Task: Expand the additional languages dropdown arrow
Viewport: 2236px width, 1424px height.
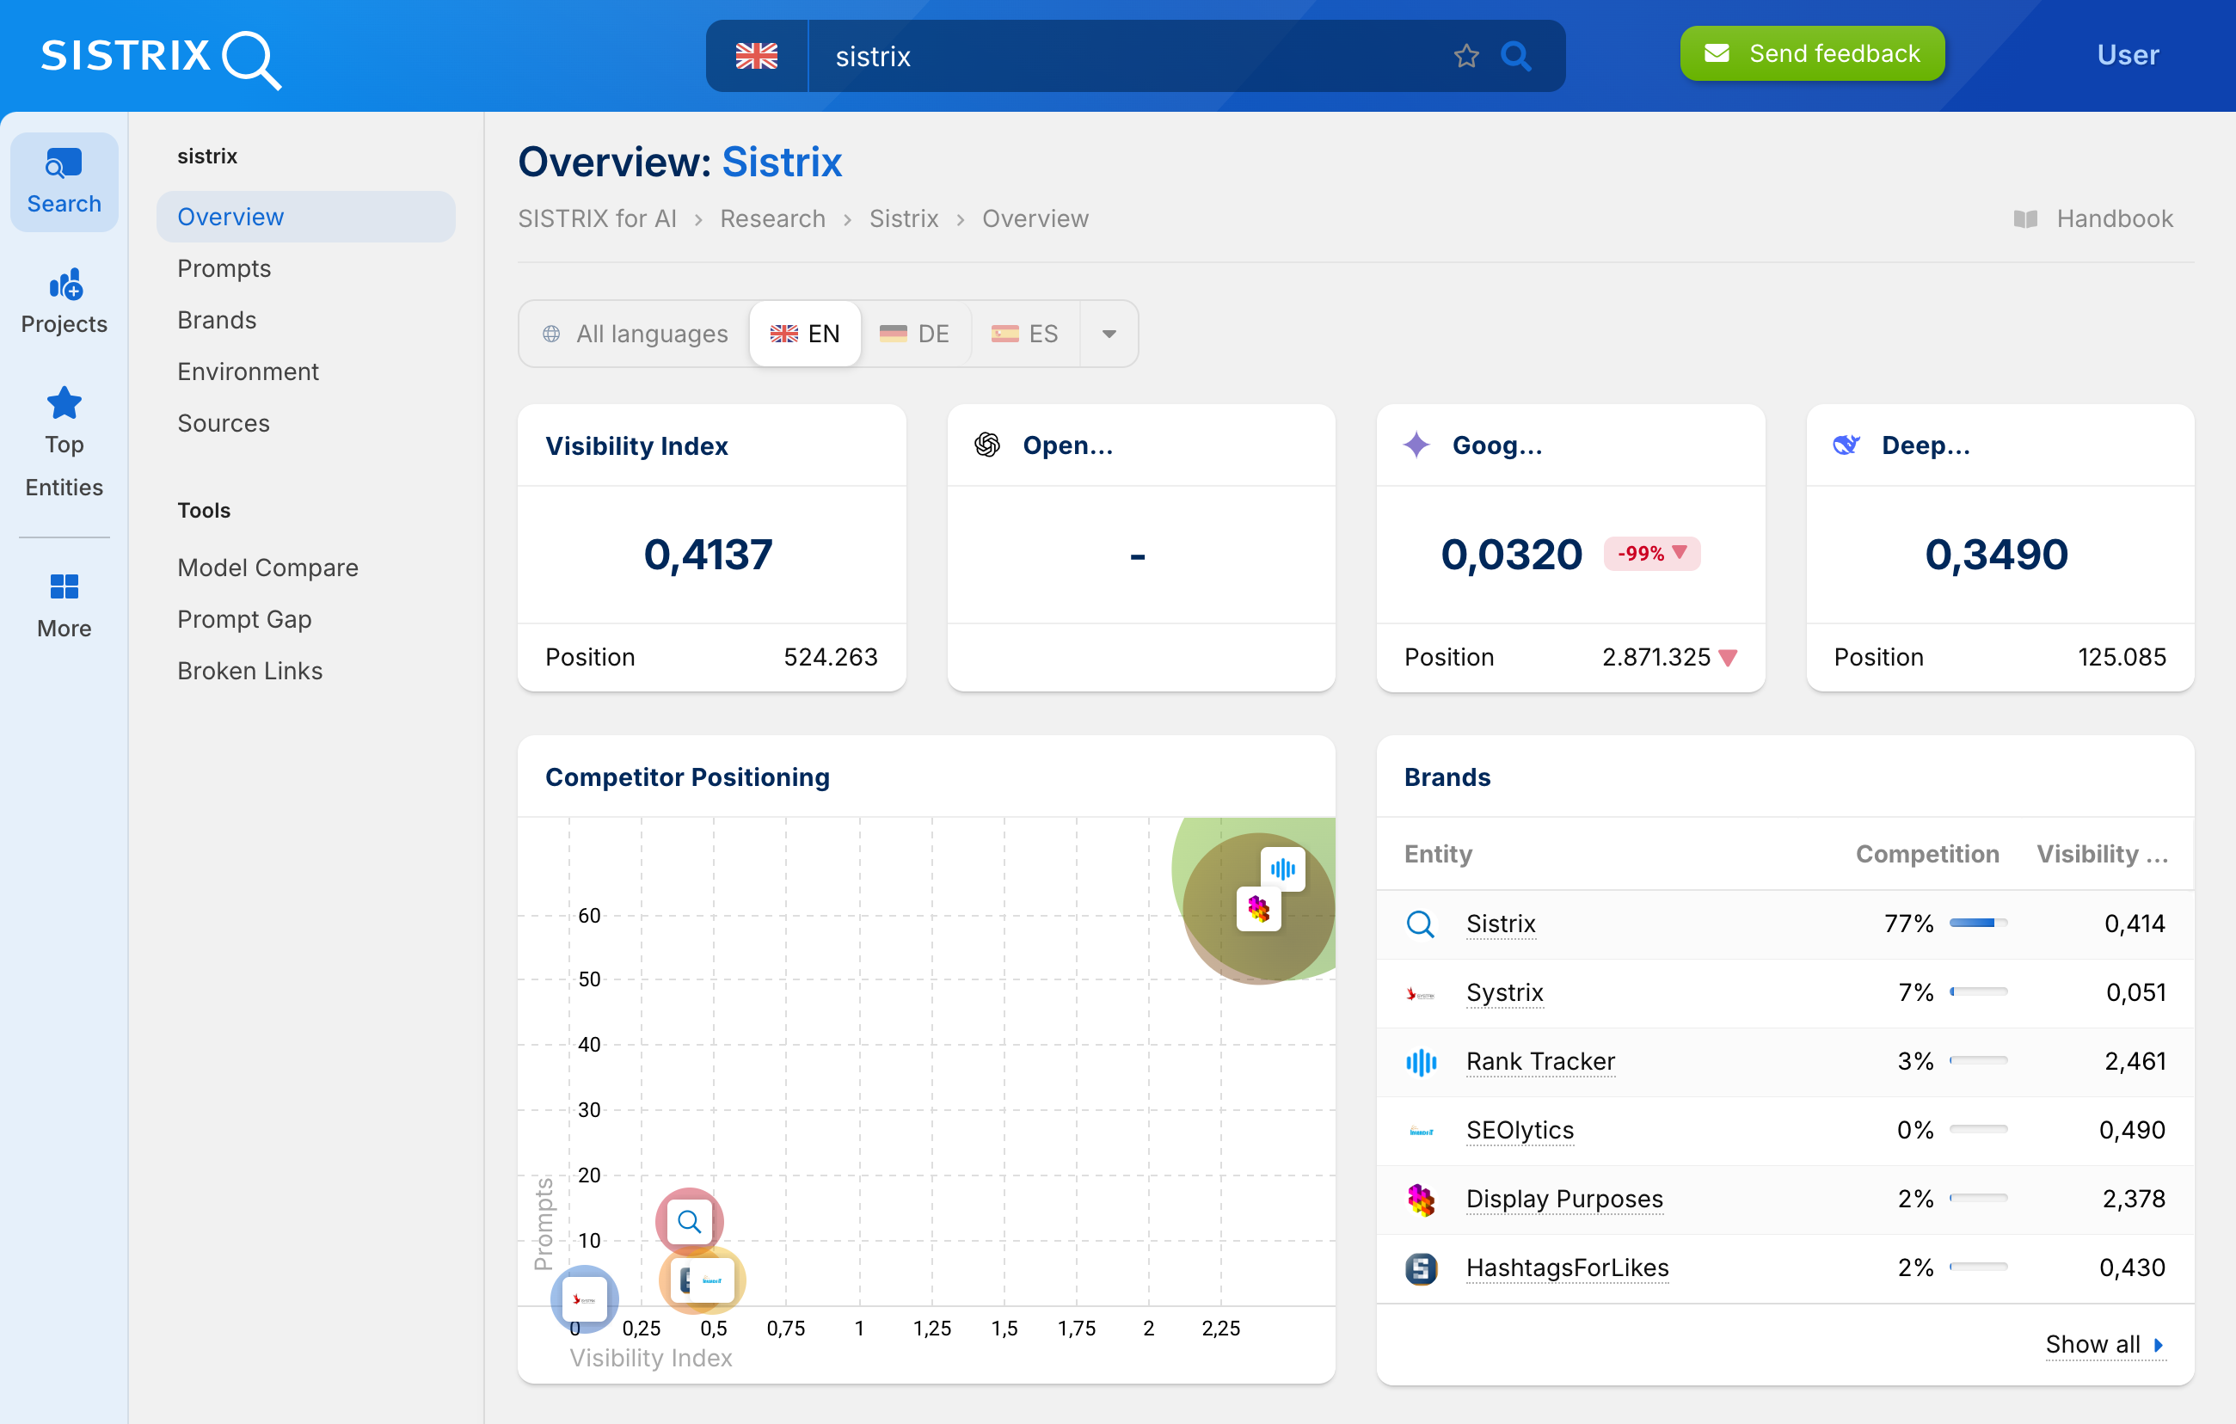Action: pos(1109,335)
